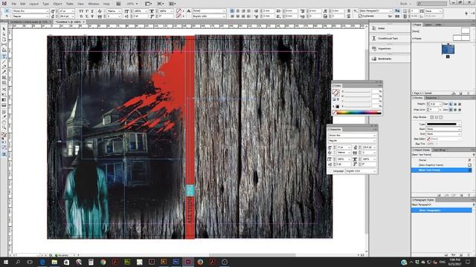
Task: Select the Zoom tool in toolbox
Action: [4, 128]
